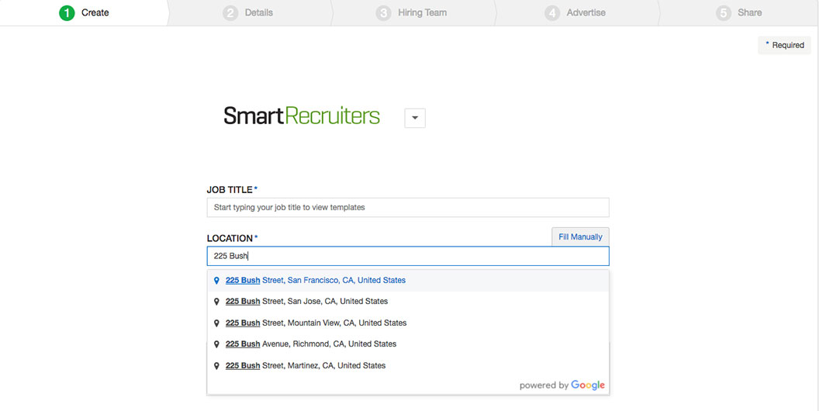The height and width of the screenshot is (411, 819).
Task: Click the powered by Google attribution
Action: [x=562, y=385]
